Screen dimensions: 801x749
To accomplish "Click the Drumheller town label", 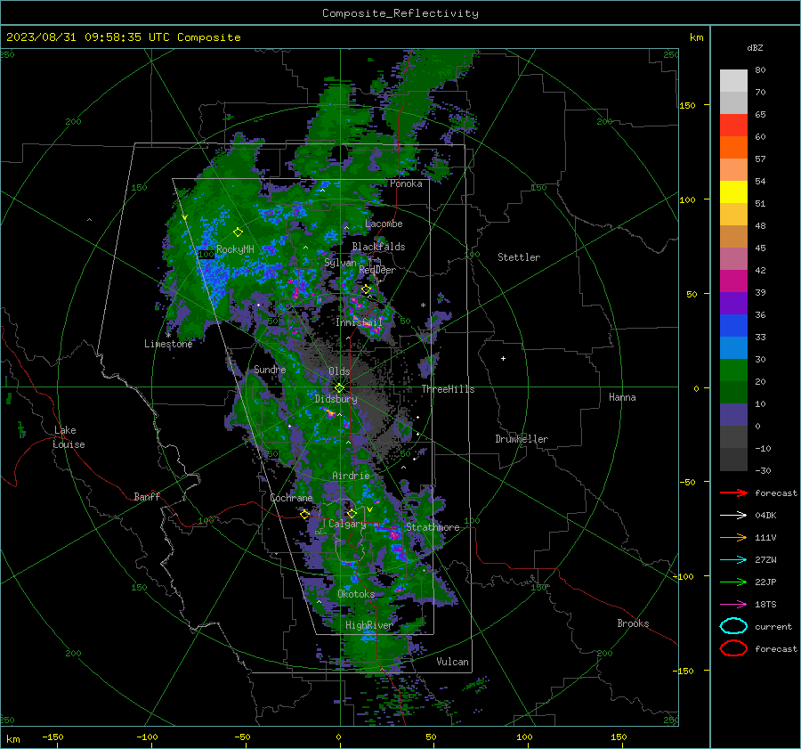I will pos(522,439).
